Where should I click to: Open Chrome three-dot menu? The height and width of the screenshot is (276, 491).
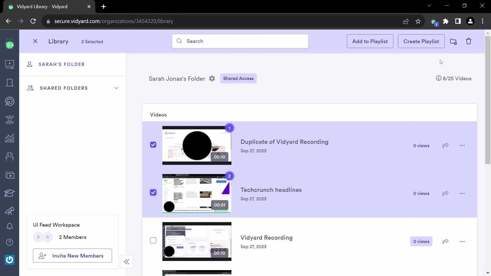pos(483,21)
